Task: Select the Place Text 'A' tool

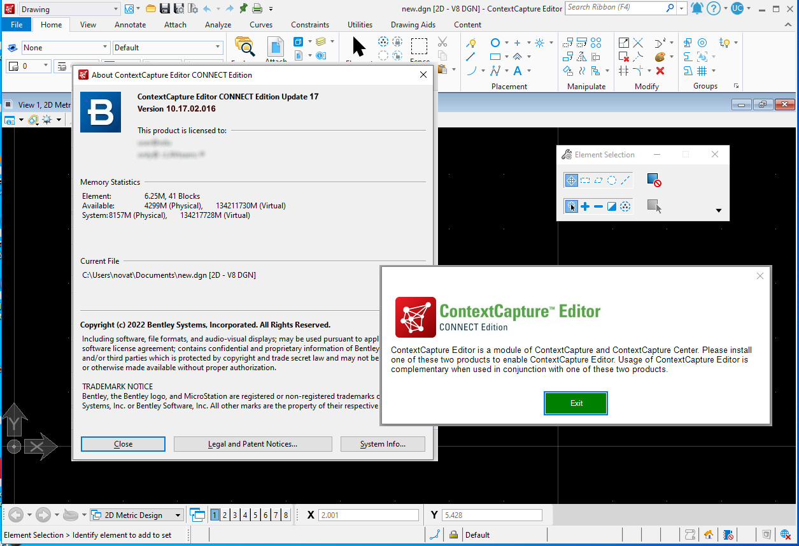Action: coord(518,71)
